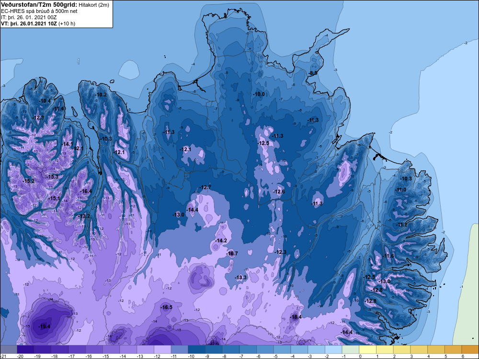The width and height of the screenshot is (479, 359).
Task: Click the -19.4 temperature label
Action: (x=44, y=326)
